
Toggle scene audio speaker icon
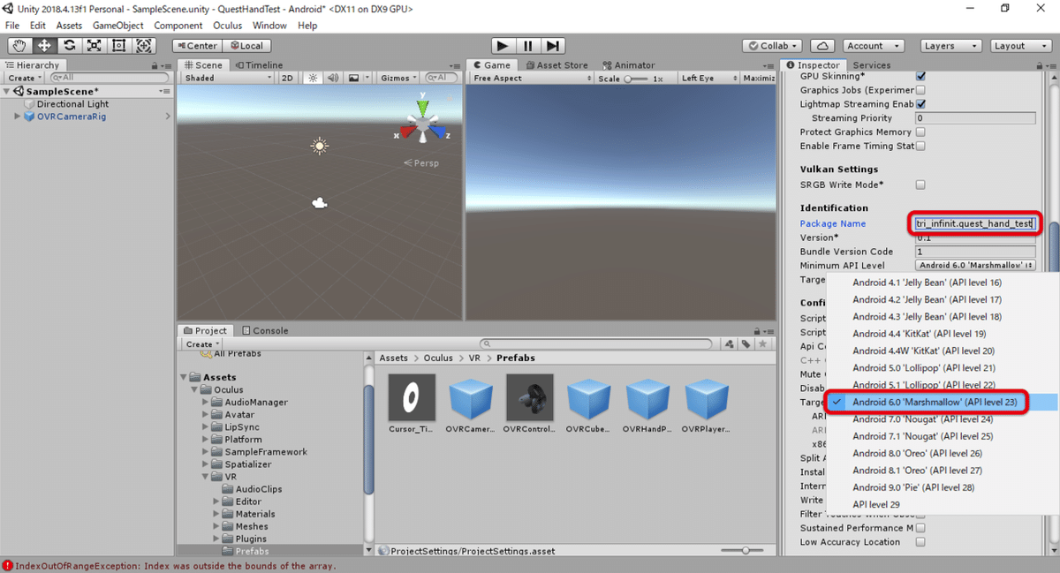tap(333, 78)
